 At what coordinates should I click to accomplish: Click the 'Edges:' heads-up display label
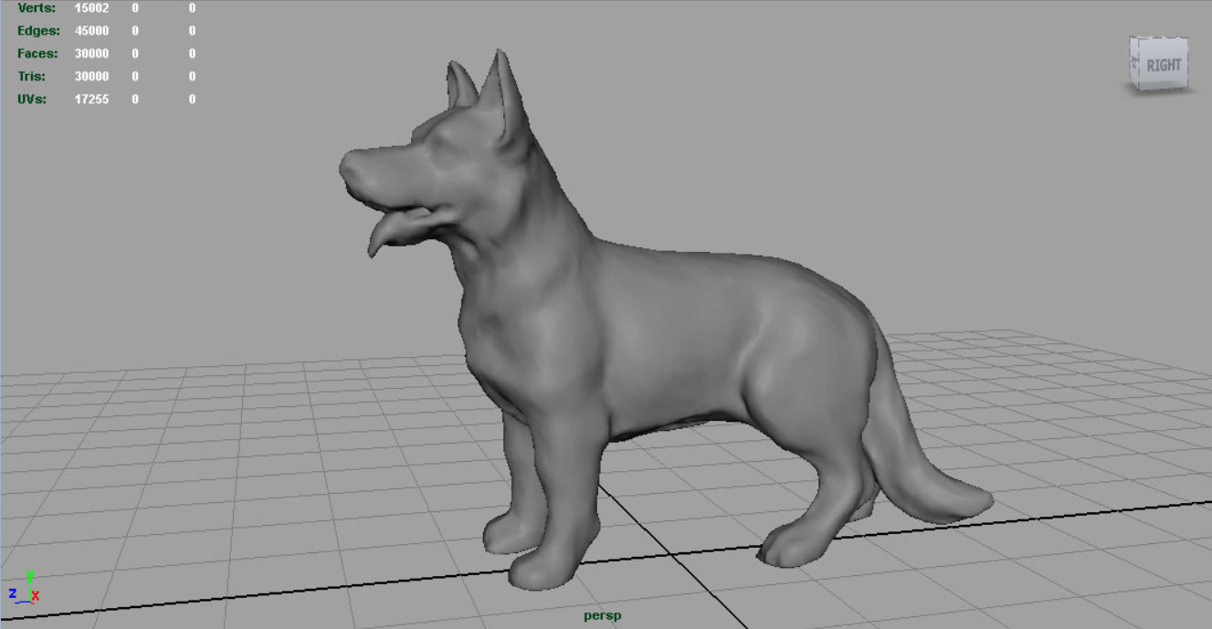tap(37, 31)
